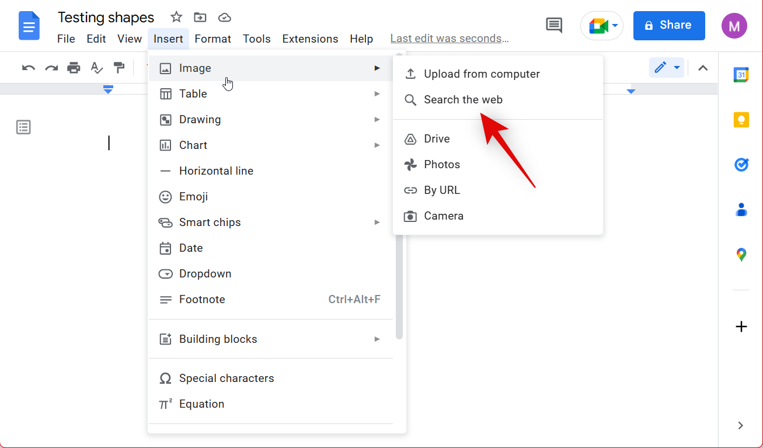Image resolution: width=763 pixels, height=448 pixels.
Task: Redo the last action
Action: (51, 68)
